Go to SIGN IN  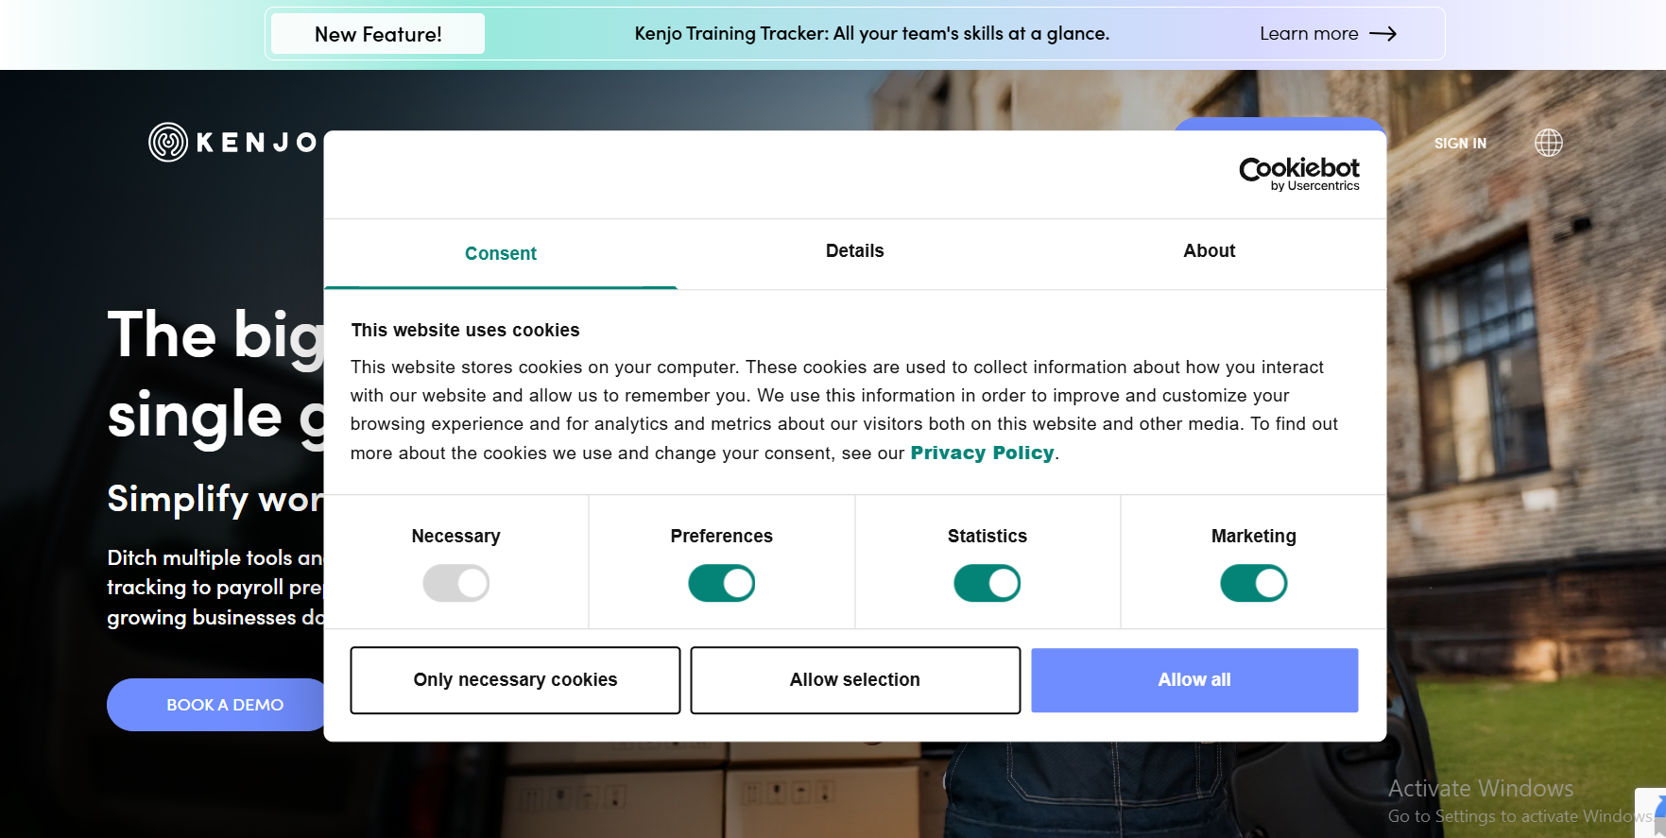coord(1460,144)
